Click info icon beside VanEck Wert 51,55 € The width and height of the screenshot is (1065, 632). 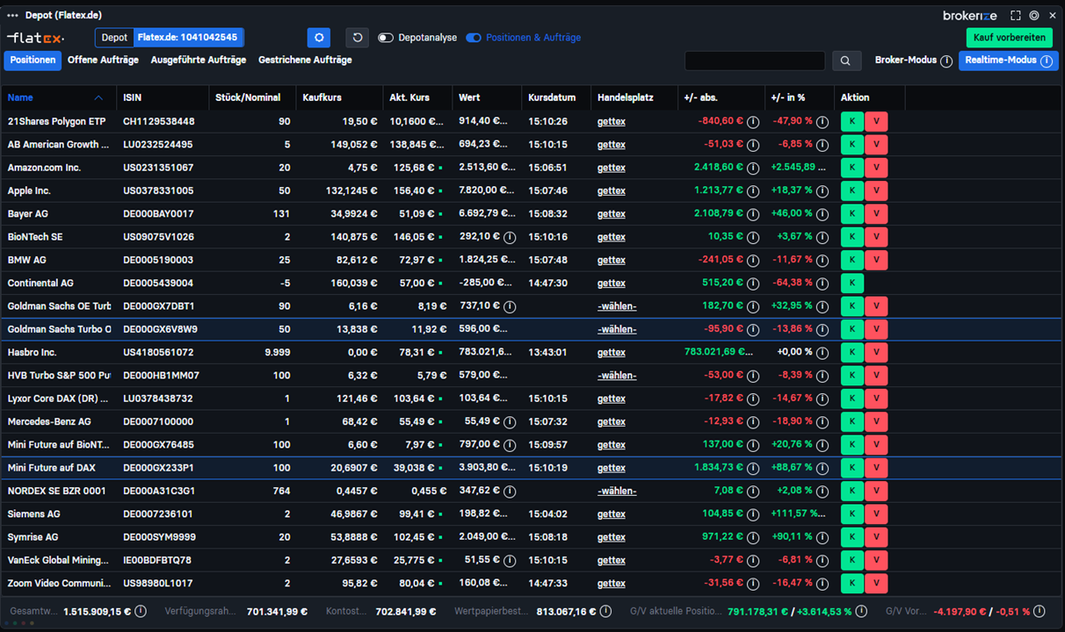pos(510,560)
